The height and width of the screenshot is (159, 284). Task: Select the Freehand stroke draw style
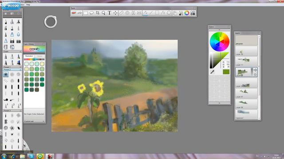(x=145, y=13)
